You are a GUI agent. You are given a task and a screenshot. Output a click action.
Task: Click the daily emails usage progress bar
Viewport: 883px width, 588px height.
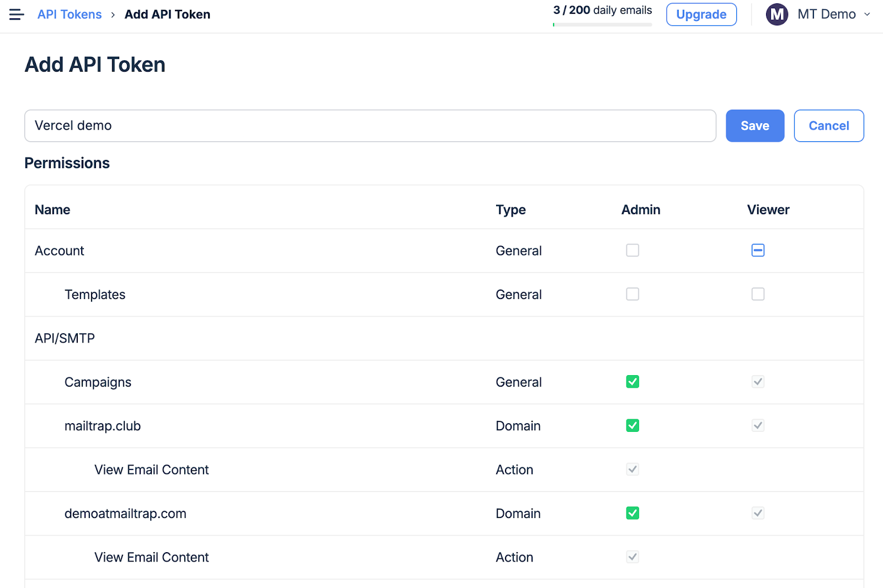point(602,25)
